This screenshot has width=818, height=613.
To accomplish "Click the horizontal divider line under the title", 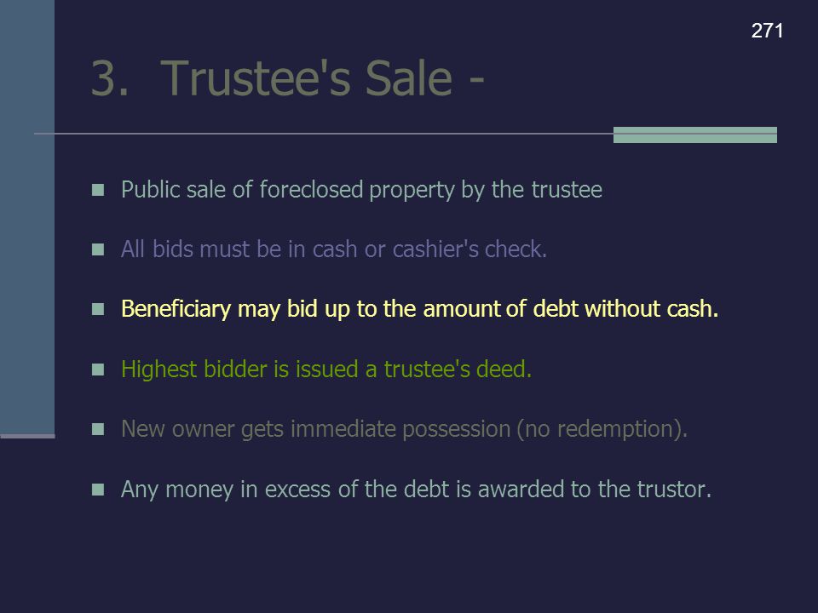I will point(324,134).
